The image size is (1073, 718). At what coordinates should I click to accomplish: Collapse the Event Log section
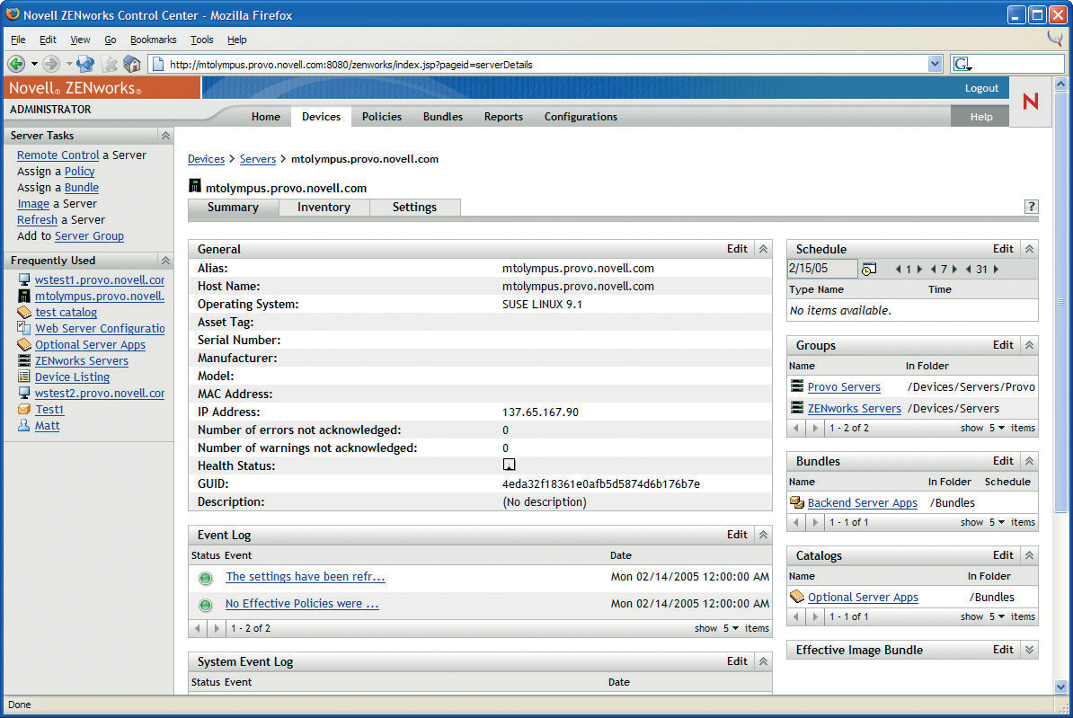coord(763,535)
